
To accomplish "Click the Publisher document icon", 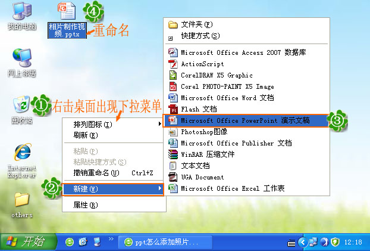I will [x=173, y=143].
